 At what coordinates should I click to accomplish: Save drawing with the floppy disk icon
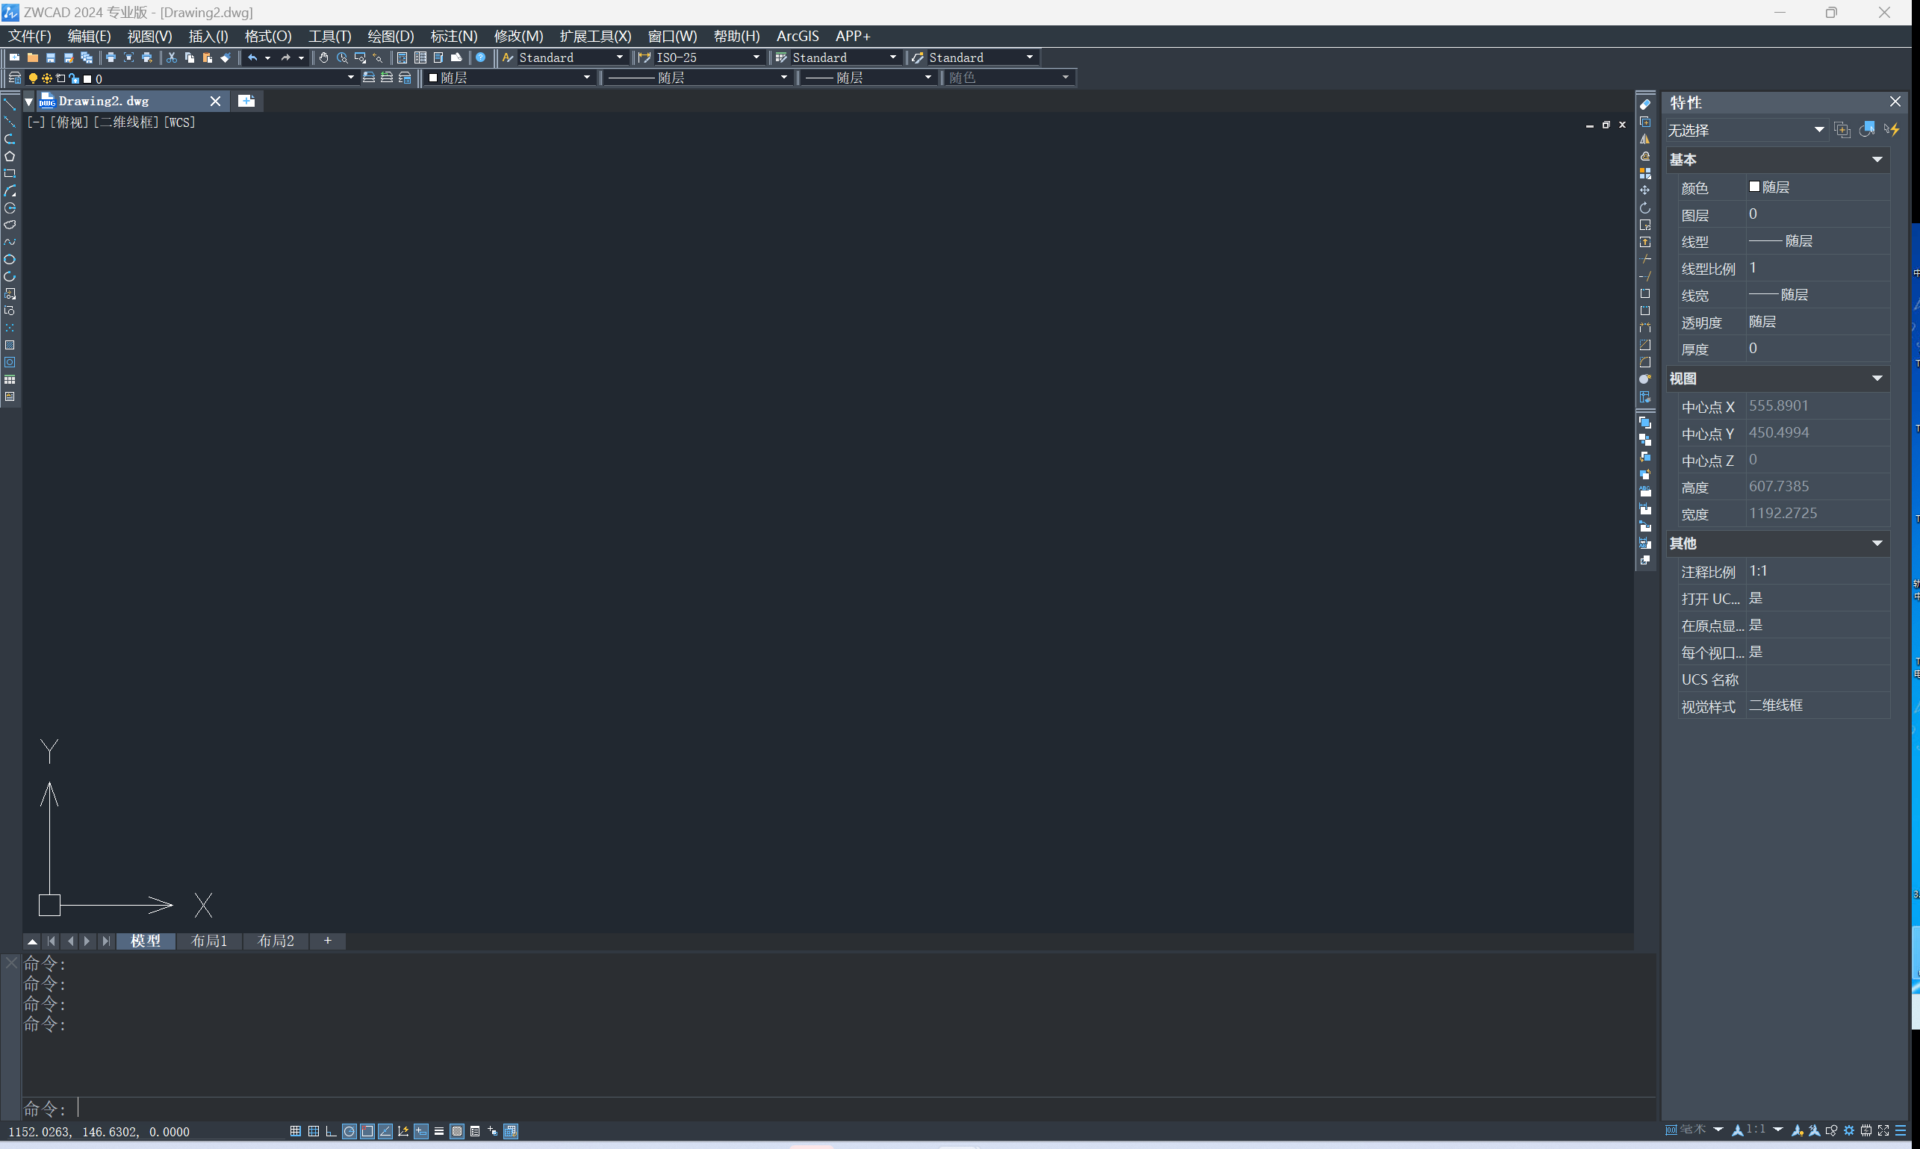(50, 57)
